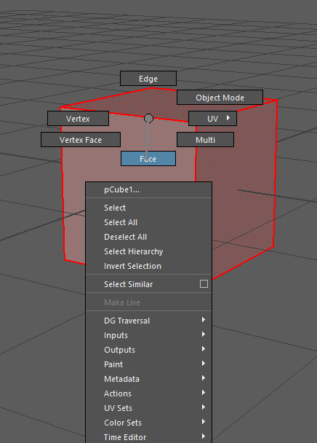Pick the Vertex Face option
This screenshot has width=317, height=443.
click(81, 140)
